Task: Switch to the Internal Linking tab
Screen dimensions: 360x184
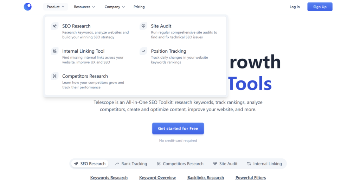Action: (264, 164)
